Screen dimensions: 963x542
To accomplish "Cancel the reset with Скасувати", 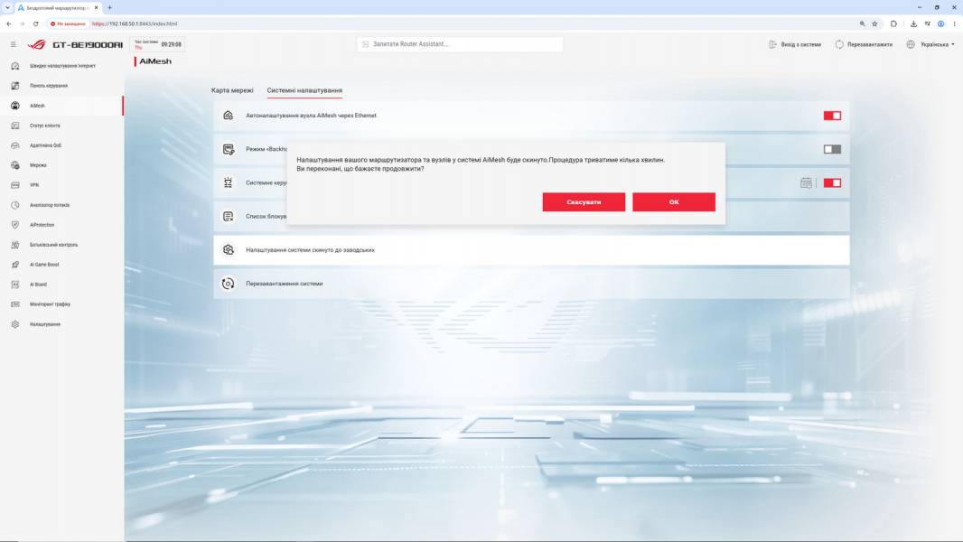I will click(x=584, y=202).
